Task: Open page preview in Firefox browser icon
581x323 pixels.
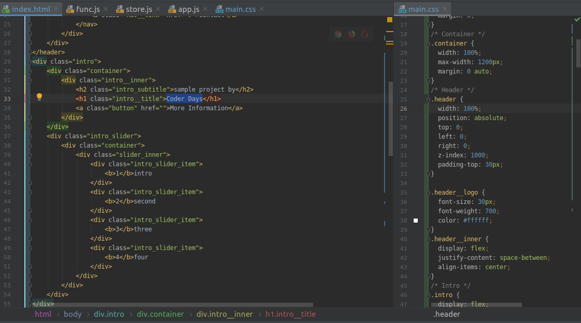Action: (x=351, y=34)
